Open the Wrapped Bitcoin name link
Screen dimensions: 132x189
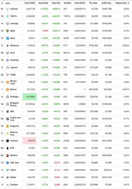coord(14,104)
